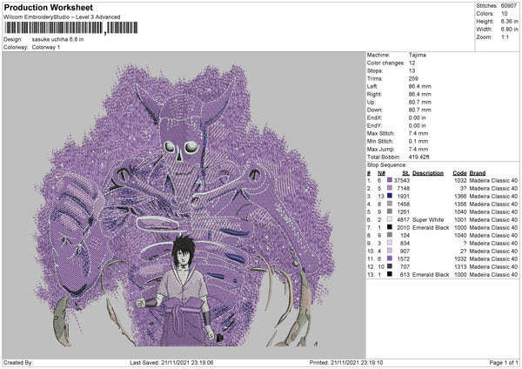Select the Stops value 13

(x=412, y=70)
